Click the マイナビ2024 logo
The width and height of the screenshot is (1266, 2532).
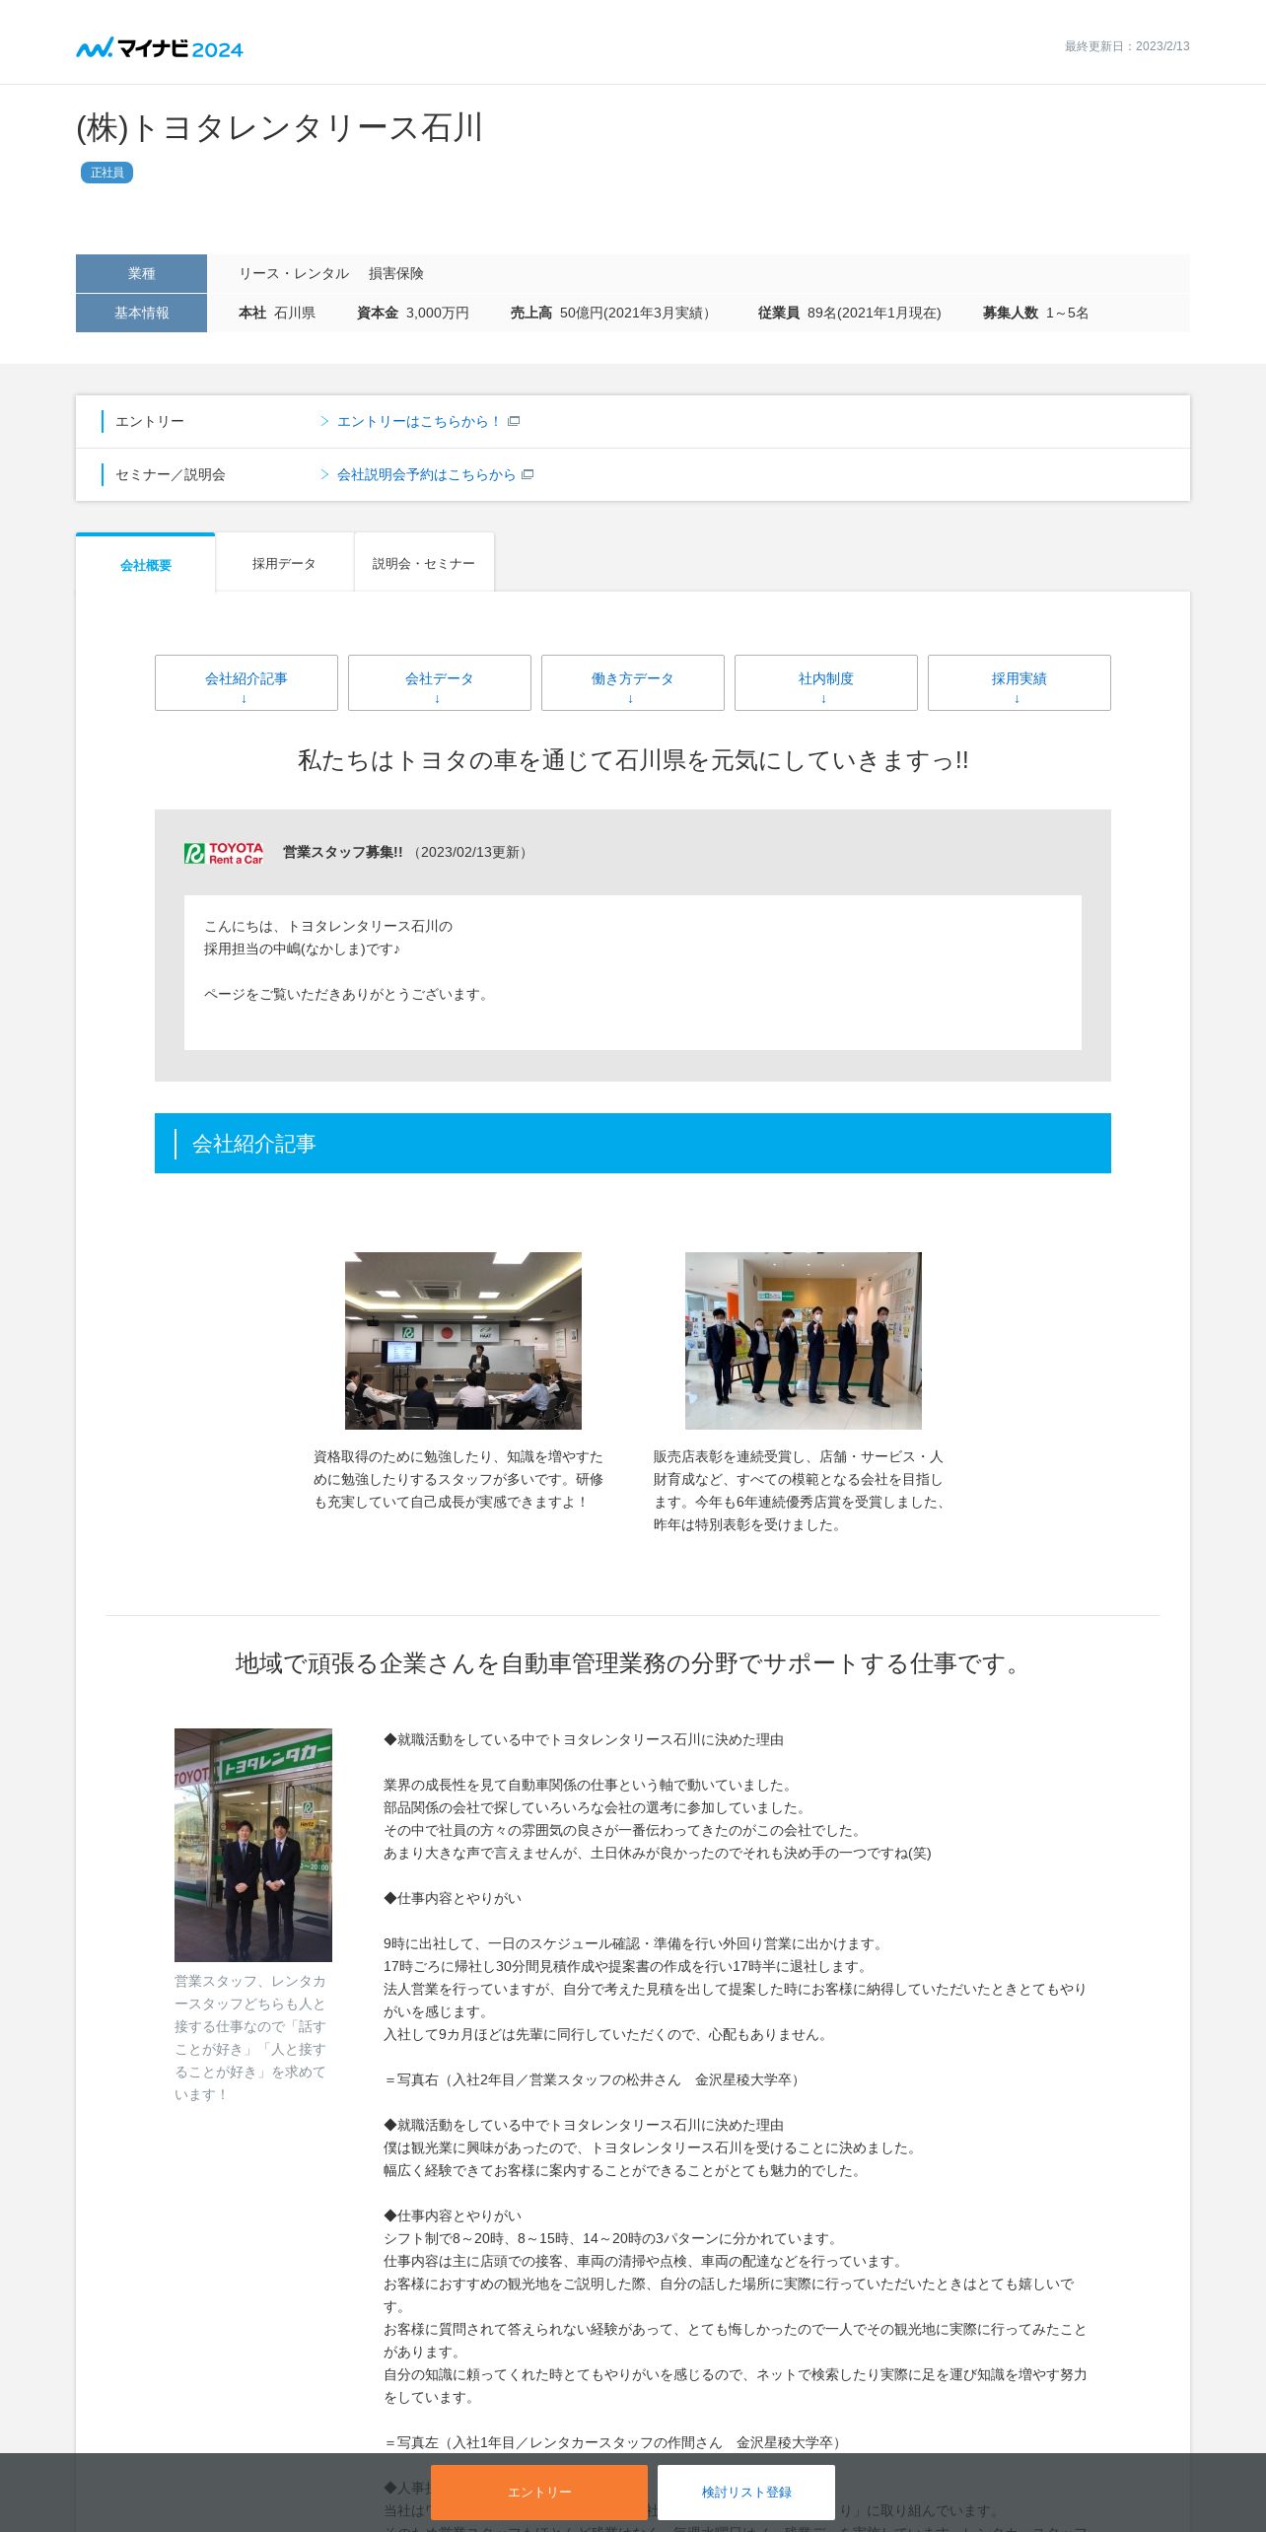(160, 47)
